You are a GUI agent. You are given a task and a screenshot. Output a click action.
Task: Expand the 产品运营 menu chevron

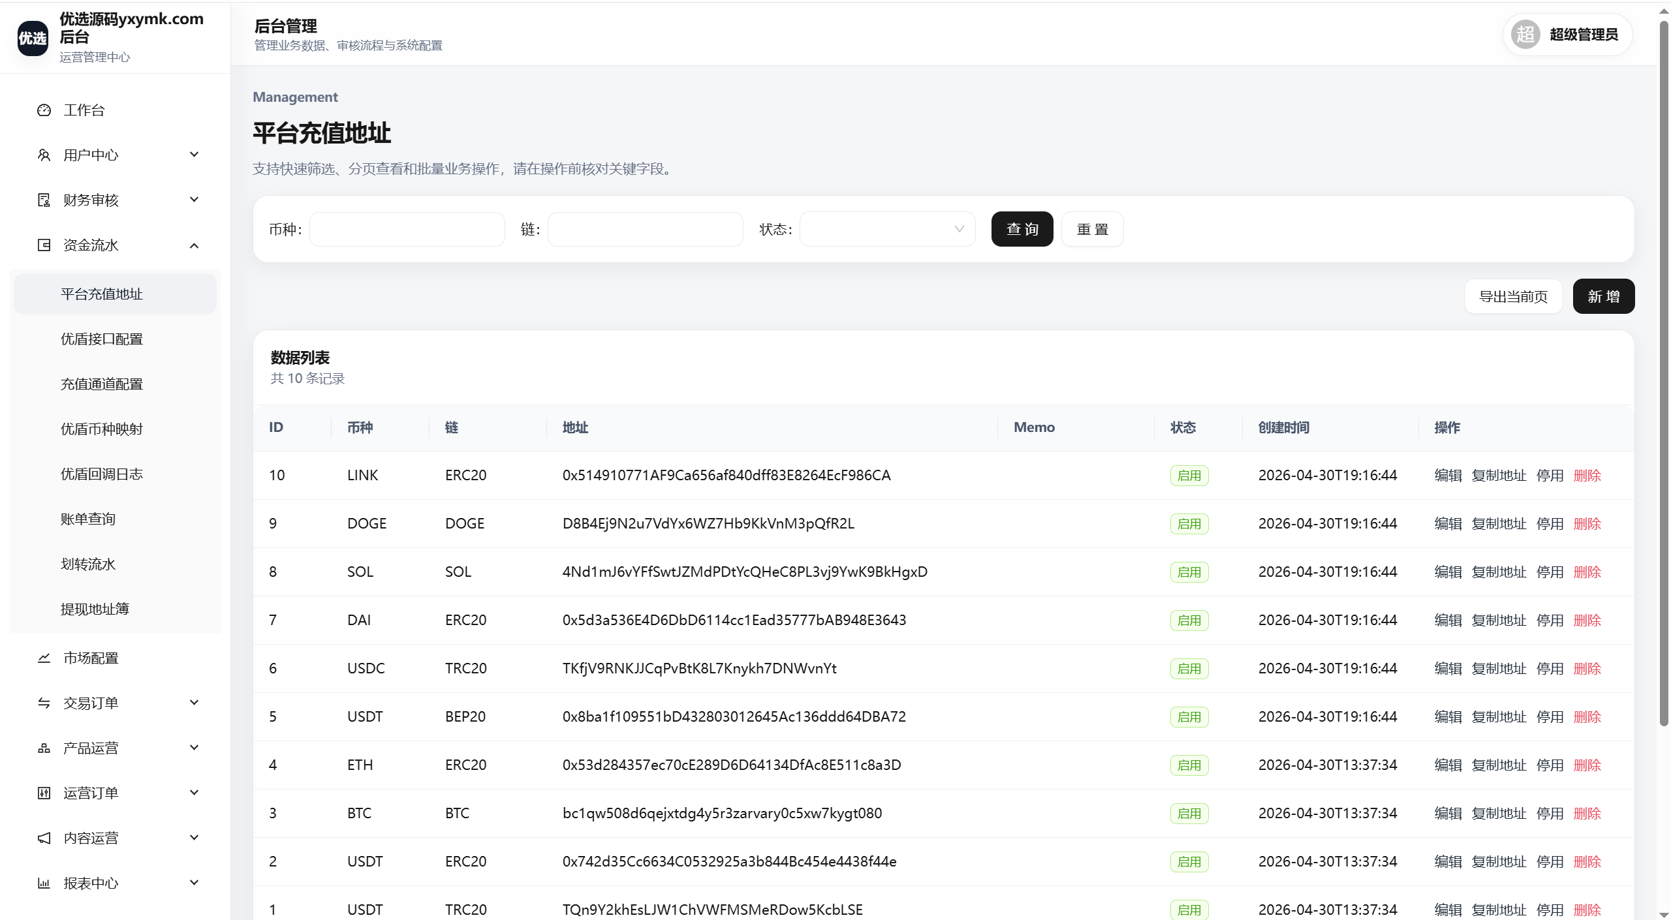pos(194,748)
